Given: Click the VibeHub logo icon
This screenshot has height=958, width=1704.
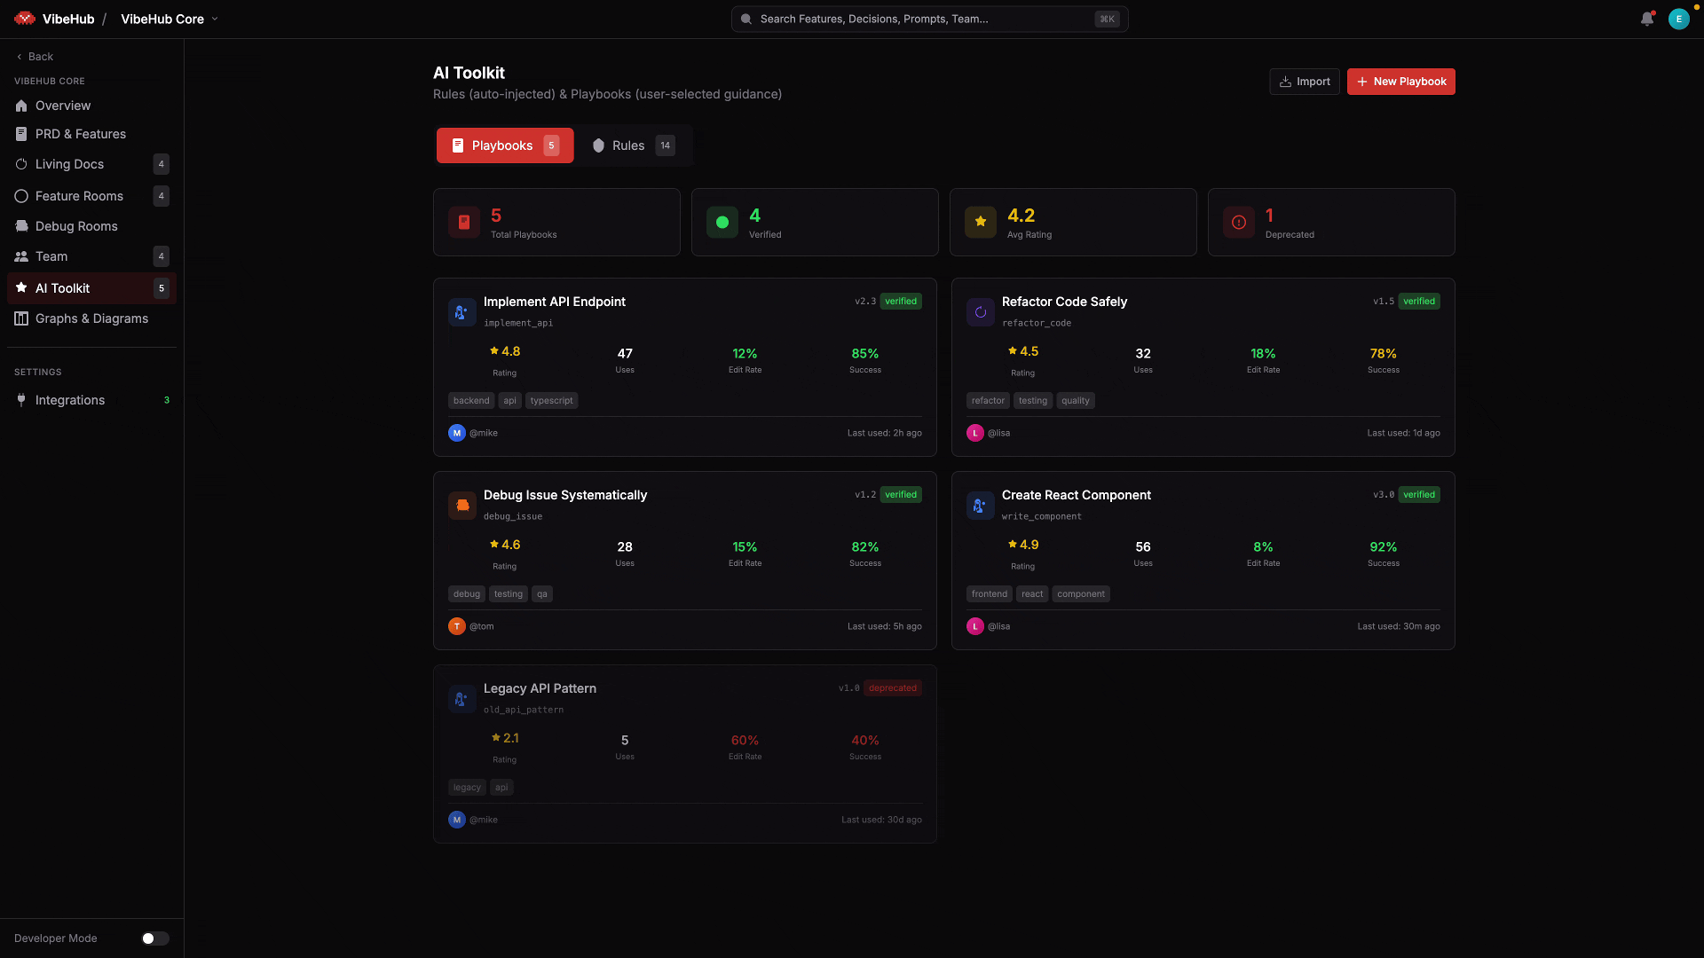Looking at the screenshot, I should click(x=24, y=19).
